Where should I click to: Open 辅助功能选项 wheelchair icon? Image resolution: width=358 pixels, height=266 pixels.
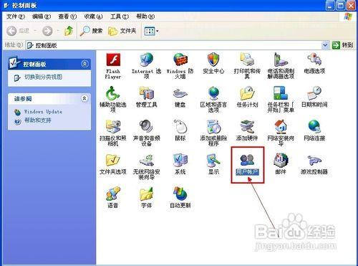coord(112,93)
